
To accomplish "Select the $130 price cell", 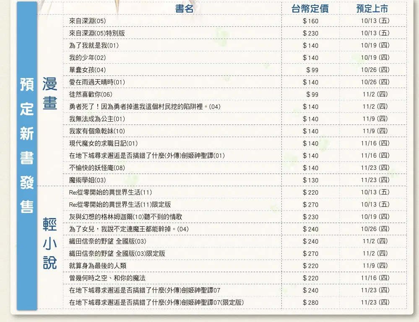I will (x=310, y=180).
